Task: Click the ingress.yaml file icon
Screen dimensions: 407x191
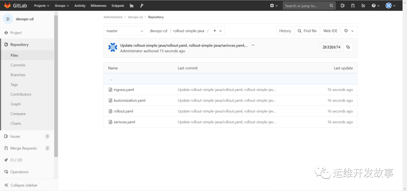Action: [110, 90]
